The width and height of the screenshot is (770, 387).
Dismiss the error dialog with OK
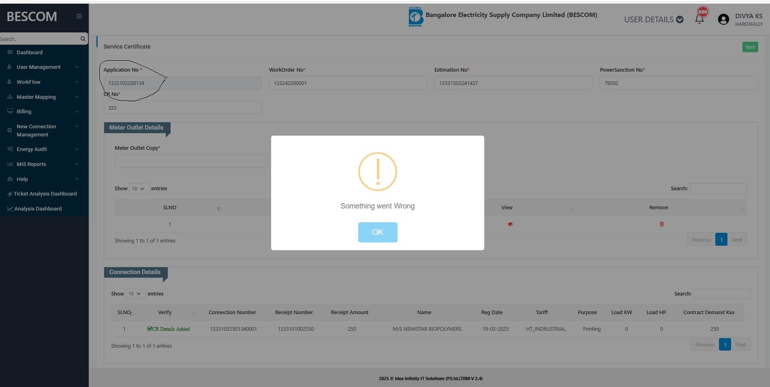(x=378, y=232)
